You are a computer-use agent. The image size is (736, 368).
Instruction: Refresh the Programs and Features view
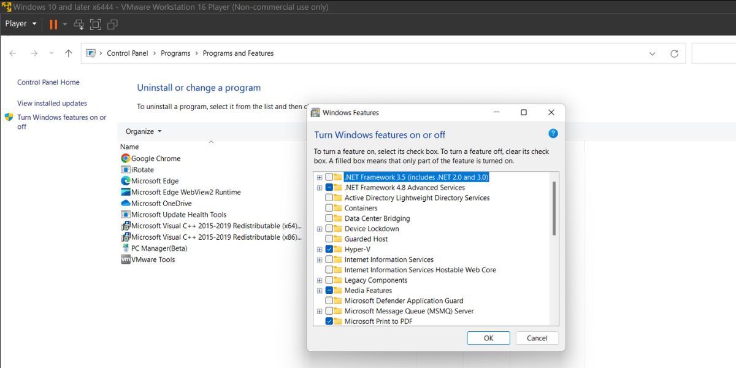tap(674, 53)
